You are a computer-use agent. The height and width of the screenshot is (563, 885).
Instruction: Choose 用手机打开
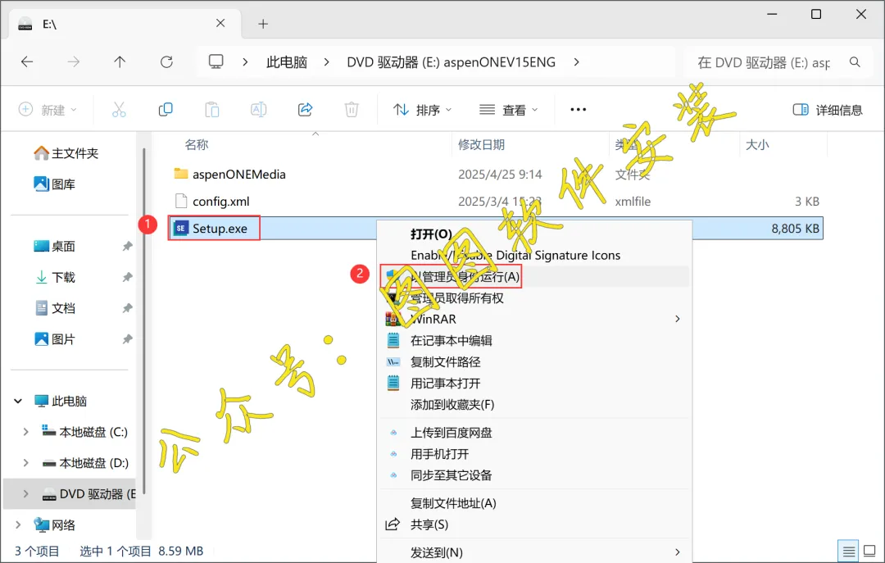click(x=440, y=454)
